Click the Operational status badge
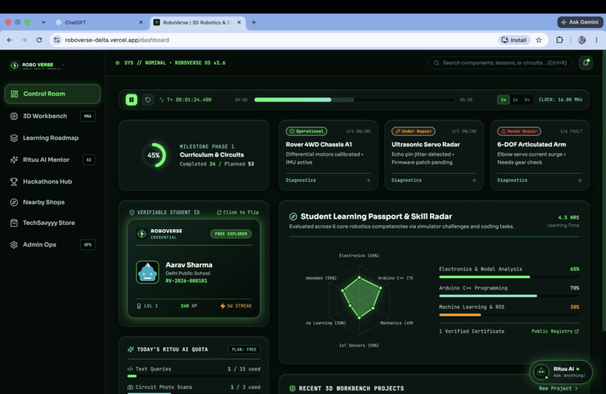The height and width of the screenshot is (394, 606). click(x=307, y=132)
